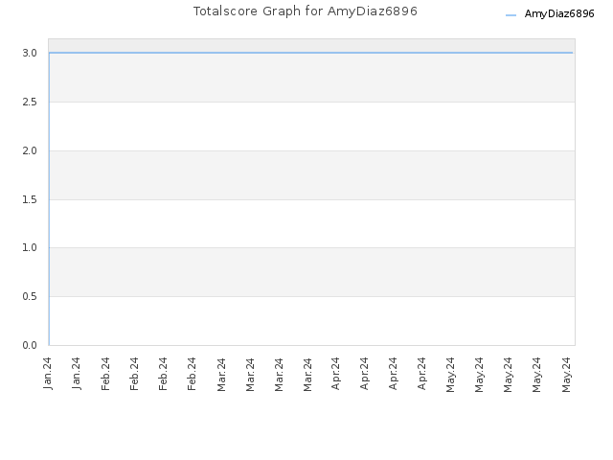Click the first Jan.24 x-axis label
This screenshot has width=613, height=460.
(48, 374)
